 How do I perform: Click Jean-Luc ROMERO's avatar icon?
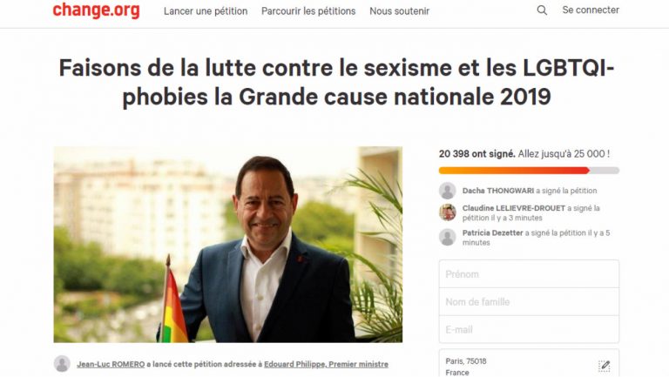coord(62,364)
